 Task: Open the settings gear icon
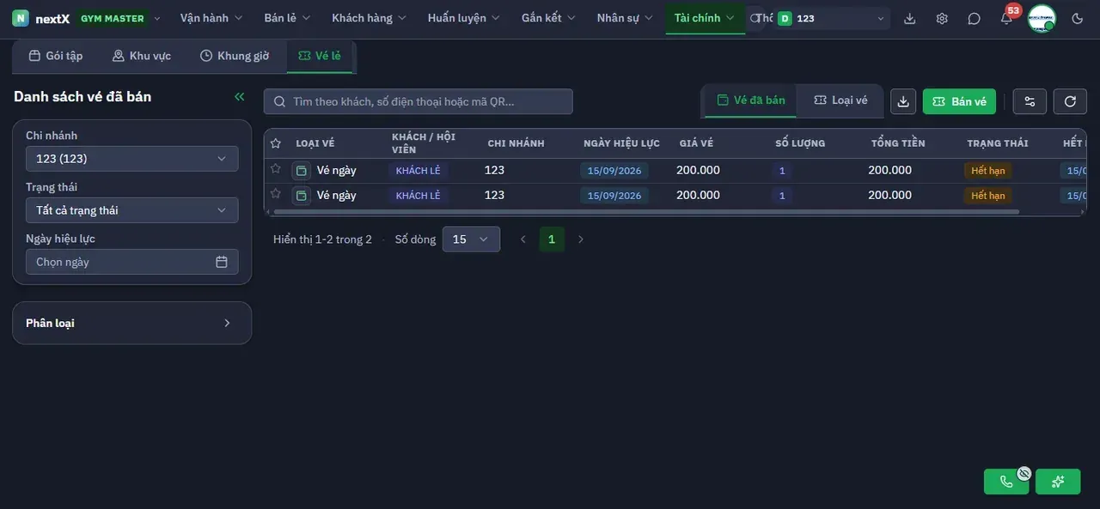[942, 18]
